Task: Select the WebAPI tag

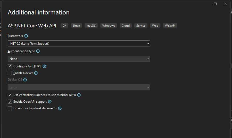Action: click(170, 26)
